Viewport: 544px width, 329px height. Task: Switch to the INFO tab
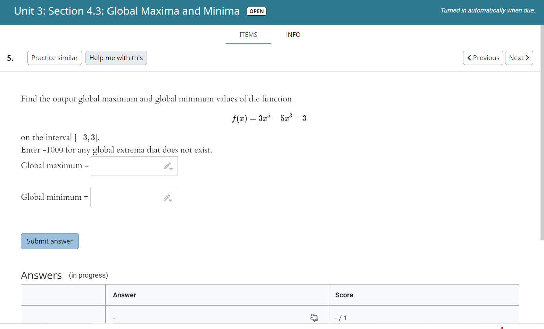click(x=293, y=34)
